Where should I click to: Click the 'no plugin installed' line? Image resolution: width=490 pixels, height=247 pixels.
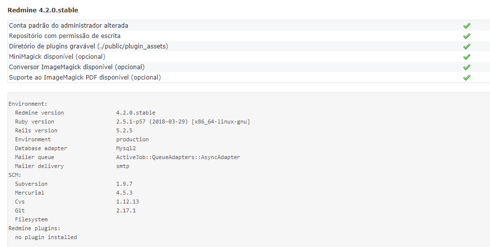point(46,237)
